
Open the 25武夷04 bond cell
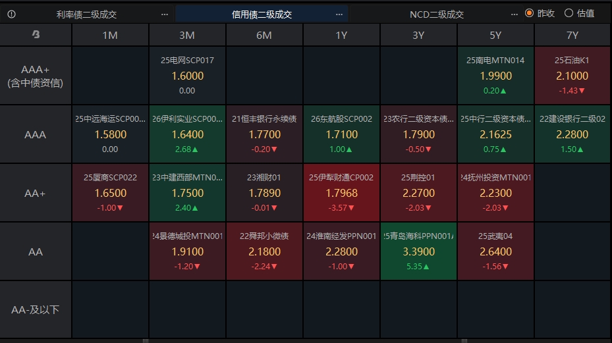point(495,251)
